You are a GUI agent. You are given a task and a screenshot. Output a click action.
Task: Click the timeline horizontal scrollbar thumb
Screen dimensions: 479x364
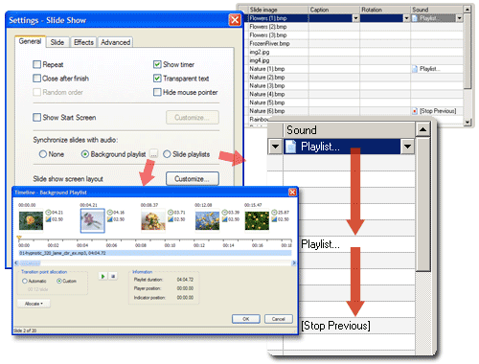[x=30, y=263]
